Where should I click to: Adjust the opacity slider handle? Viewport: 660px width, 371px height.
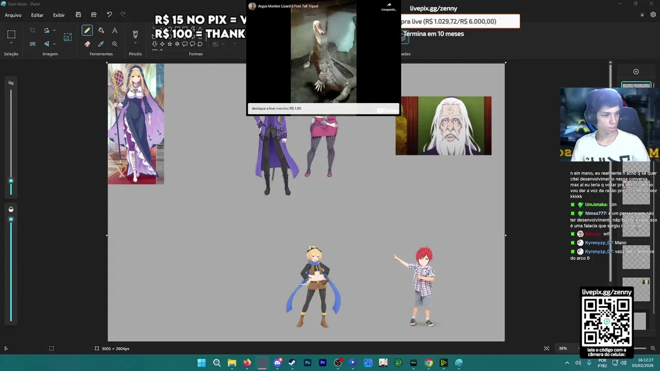[x=11, y=220]
